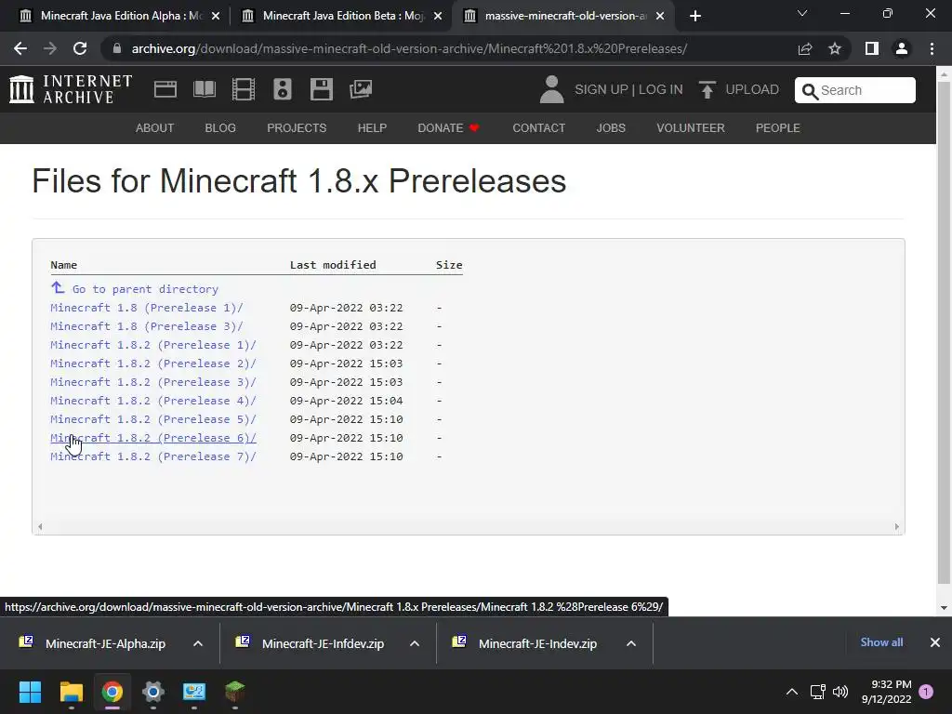Open File Explorer from taskbar

[x=71, y=692]
